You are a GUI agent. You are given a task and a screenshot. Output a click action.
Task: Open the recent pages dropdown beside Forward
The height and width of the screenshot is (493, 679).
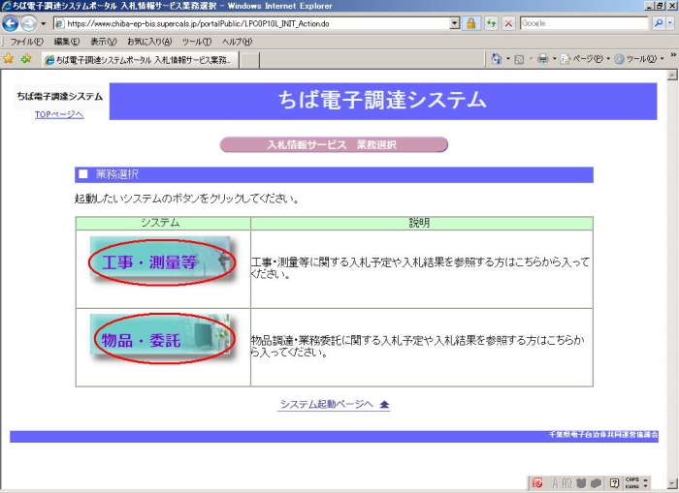pyautogui.click(x=43, y=23)
